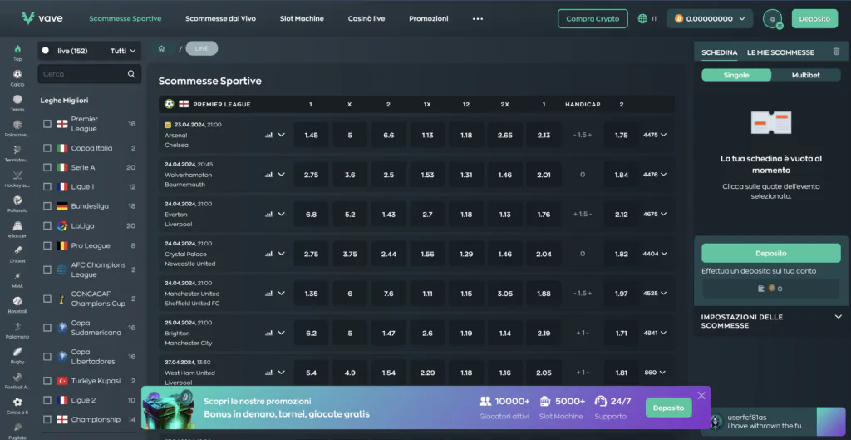Open the user avatar profile icon
Image resolution: width=851 pixels, height=440 pixels.
772,18
